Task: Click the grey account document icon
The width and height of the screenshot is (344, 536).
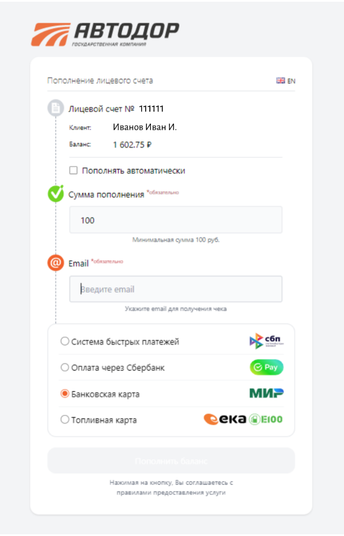Action: click(x=55, y=108)
